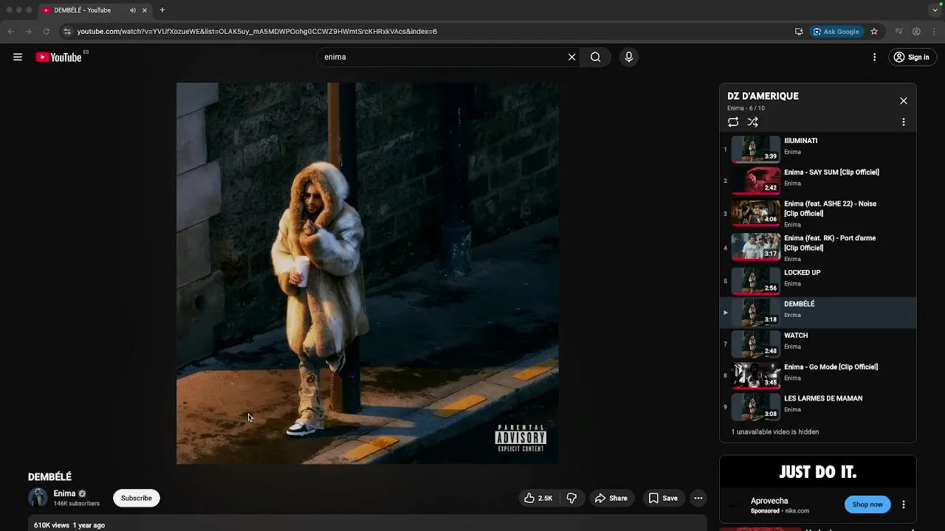
Task: Expand the description at 610K views
Action: [368, 525]
